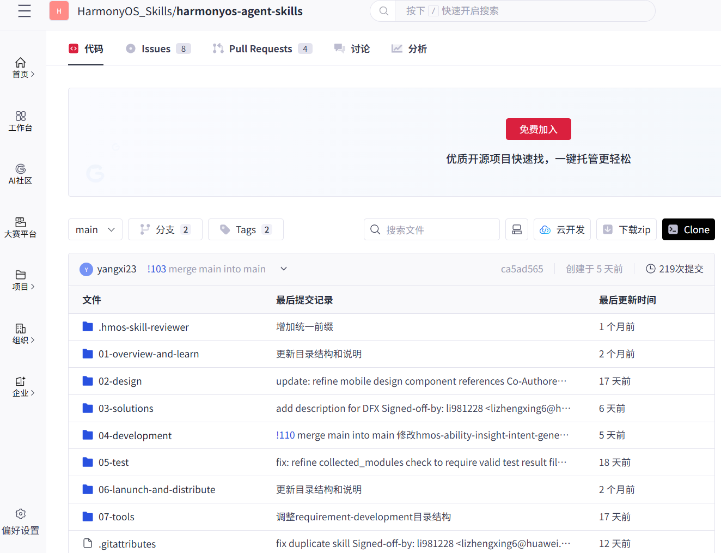This screenshot has width=721, height=553.
Task: Switch to the Issues tab
Action: [x=158, y=48]
